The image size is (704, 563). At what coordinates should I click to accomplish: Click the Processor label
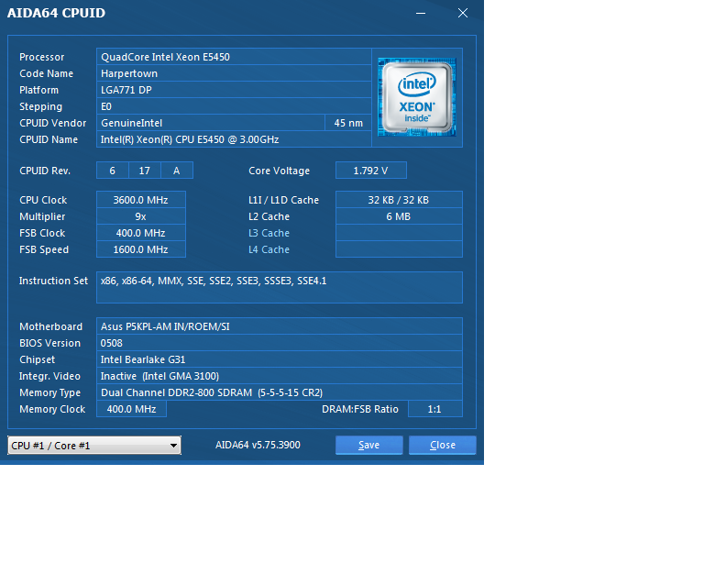(x=42, y=57)
